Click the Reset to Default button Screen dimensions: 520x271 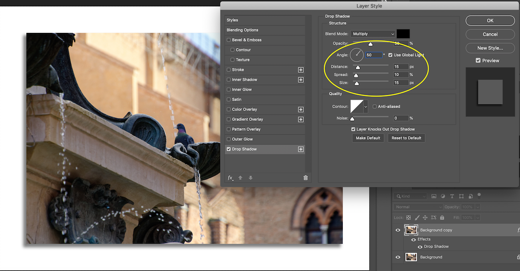[x=406, y=138]
